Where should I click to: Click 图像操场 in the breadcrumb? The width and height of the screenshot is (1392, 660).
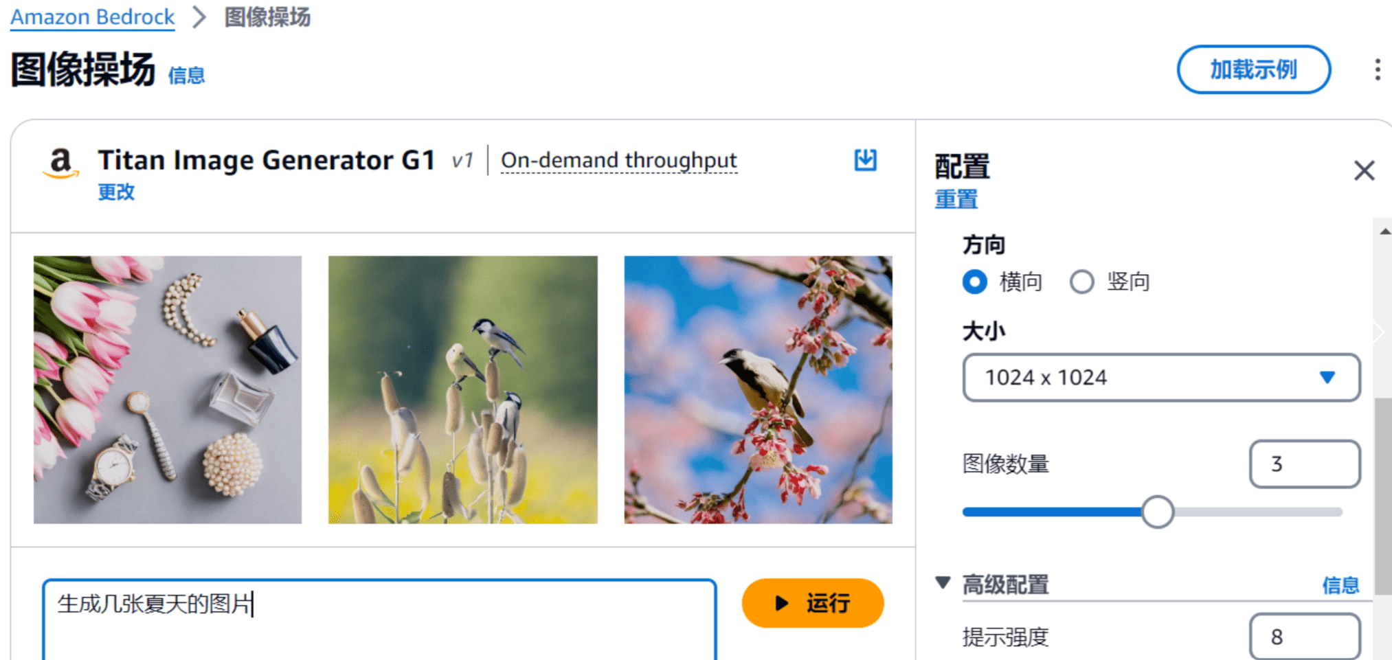pos(267,17)
